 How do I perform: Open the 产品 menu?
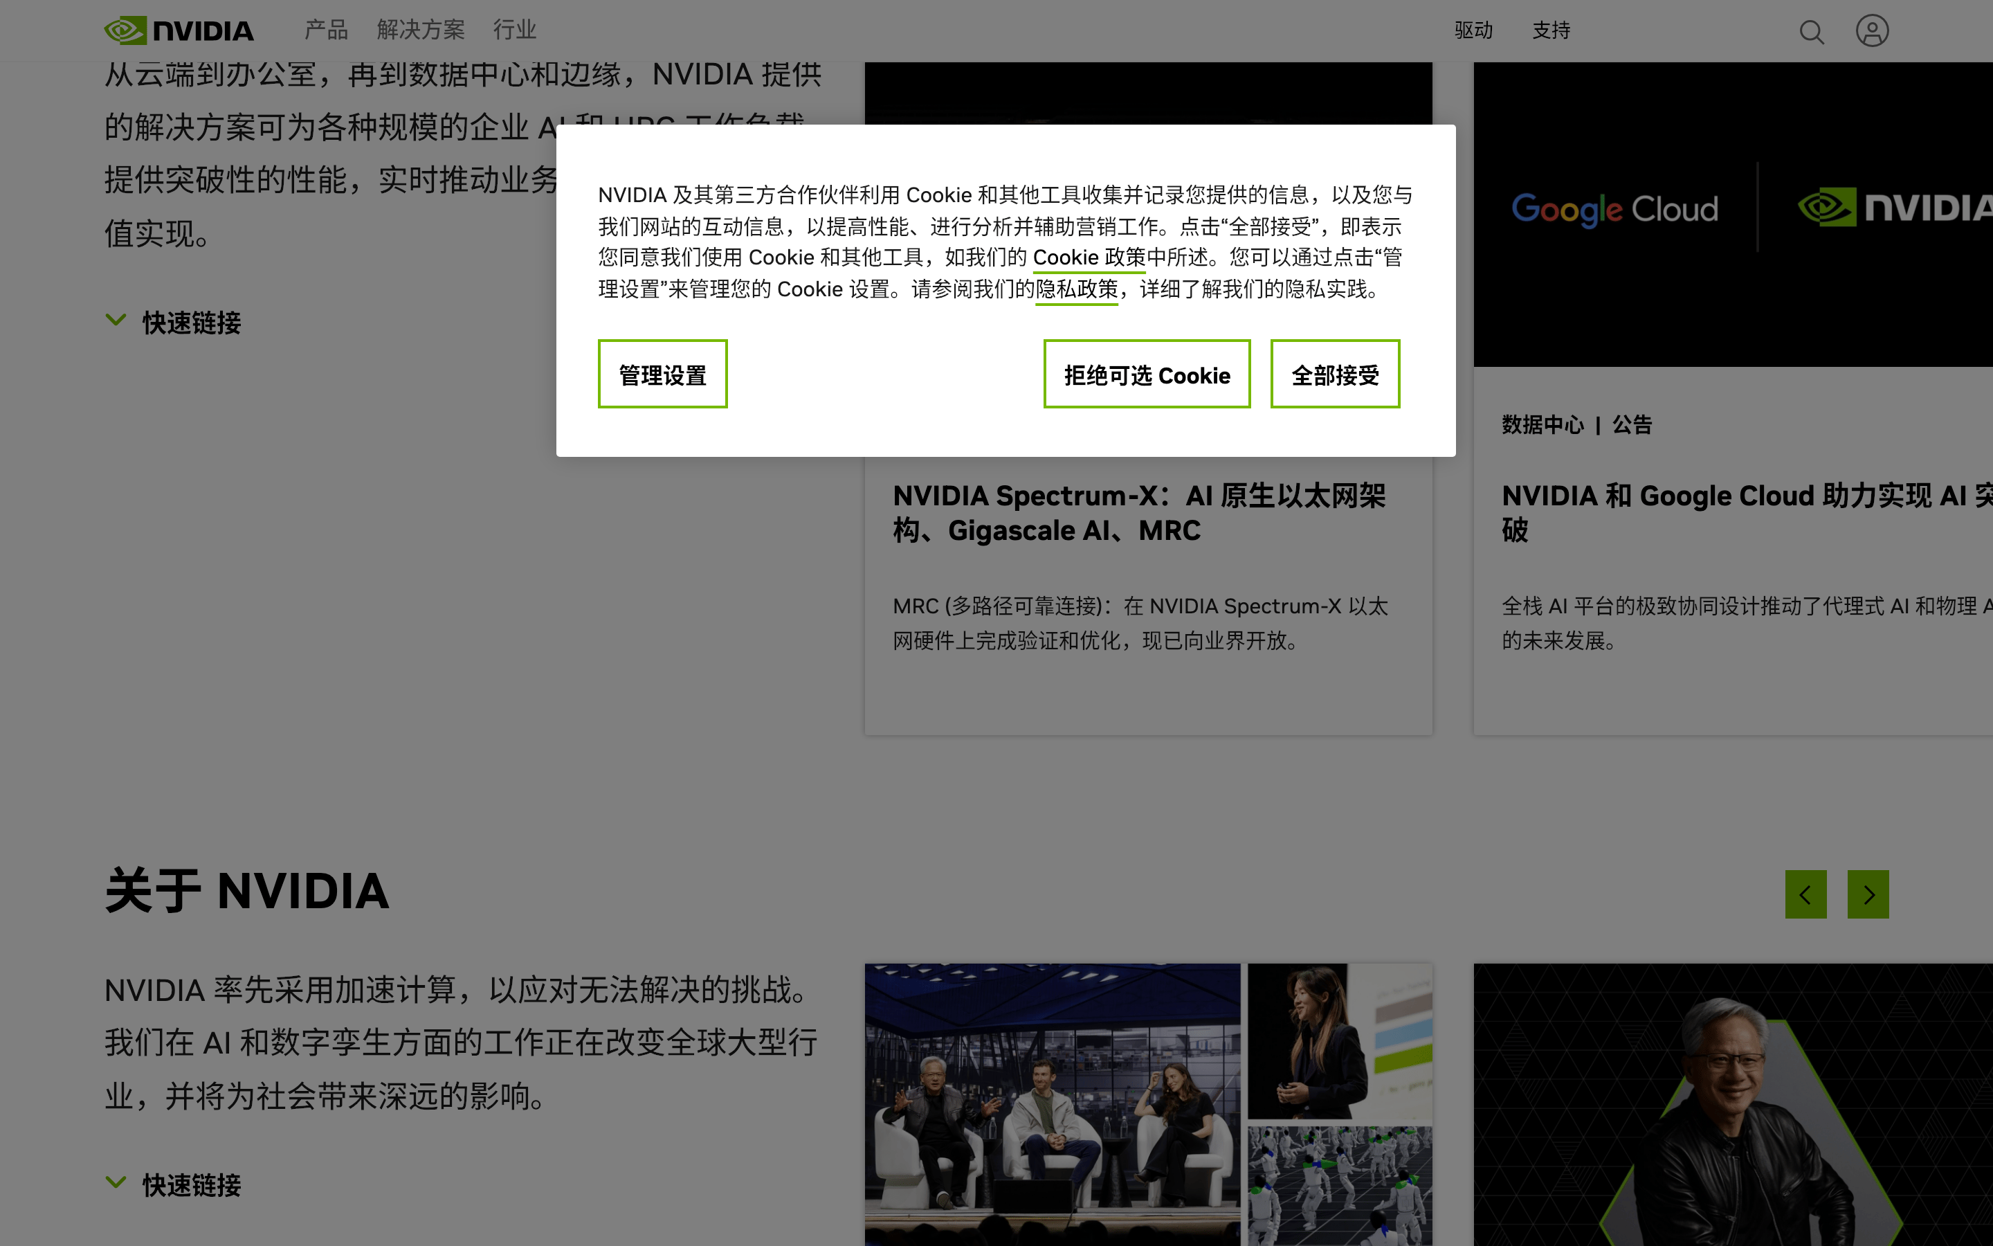326,30
